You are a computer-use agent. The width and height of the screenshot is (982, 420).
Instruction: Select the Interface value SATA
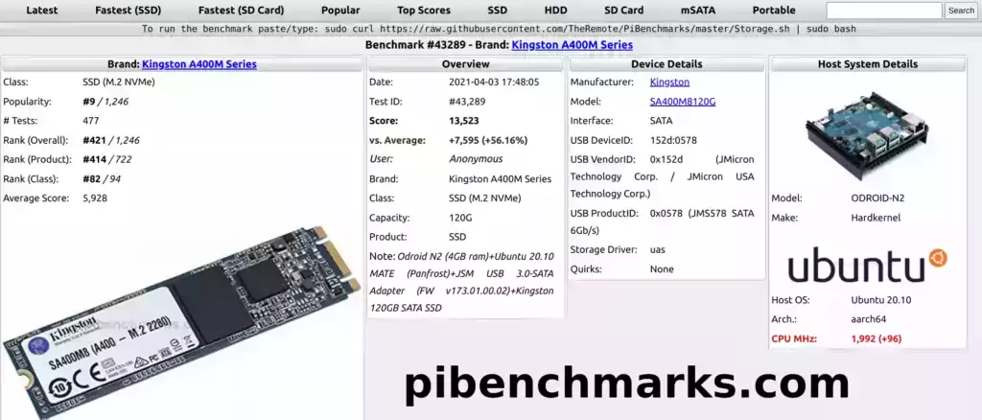coord(662,121)
